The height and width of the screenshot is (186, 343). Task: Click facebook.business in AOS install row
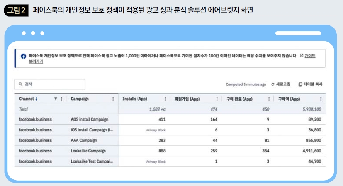(36, 119)
